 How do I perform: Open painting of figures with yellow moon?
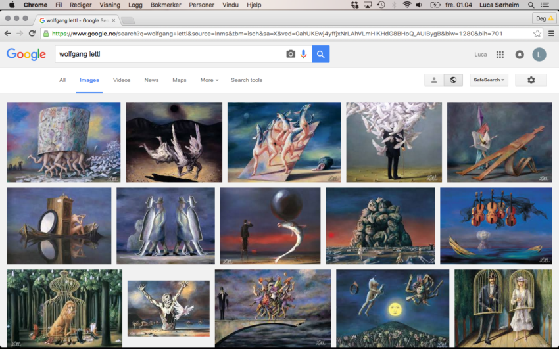(393, 308)
